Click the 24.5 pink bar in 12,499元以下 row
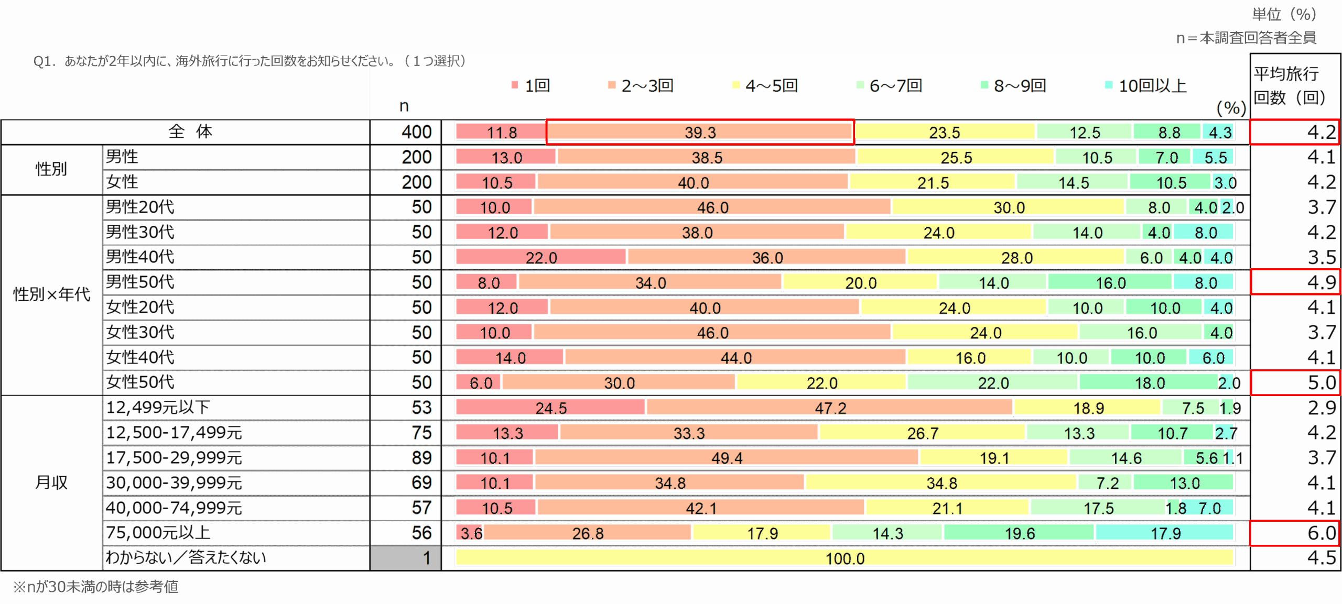The width and height of the screenshot is (1342, 604). (x=550, y=408)
